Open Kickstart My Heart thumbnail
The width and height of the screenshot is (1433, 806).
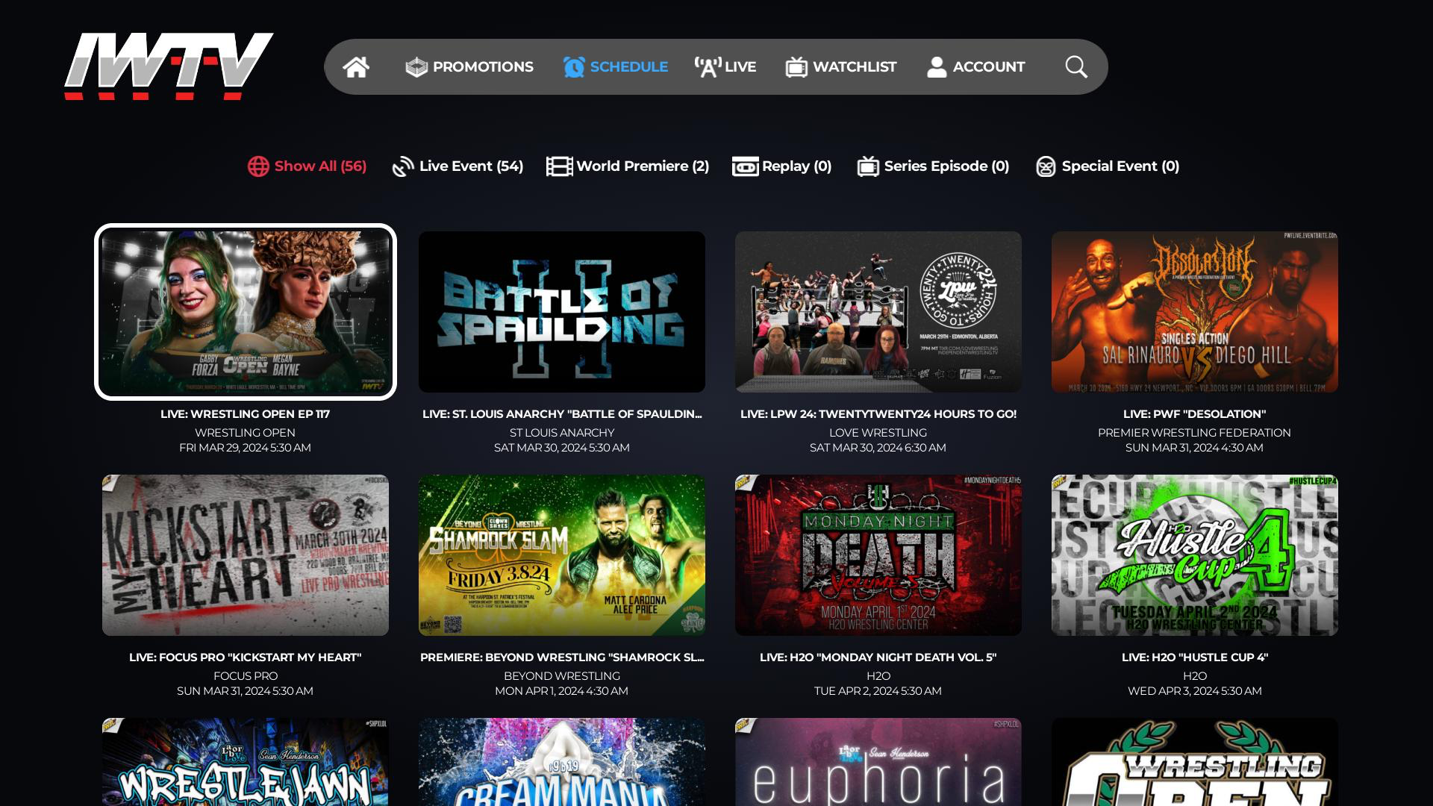pyautogui.click(x=246, y=555)
